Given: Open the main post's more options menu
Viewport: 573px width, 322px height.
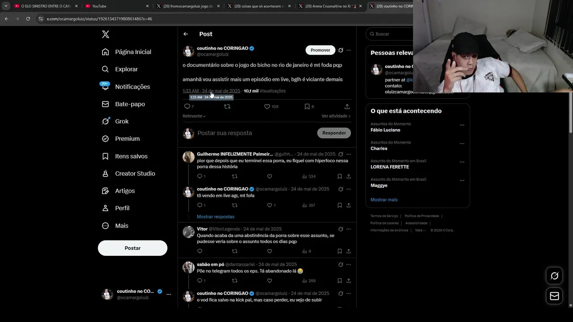Looking at the screenshot, I should 349,50.
